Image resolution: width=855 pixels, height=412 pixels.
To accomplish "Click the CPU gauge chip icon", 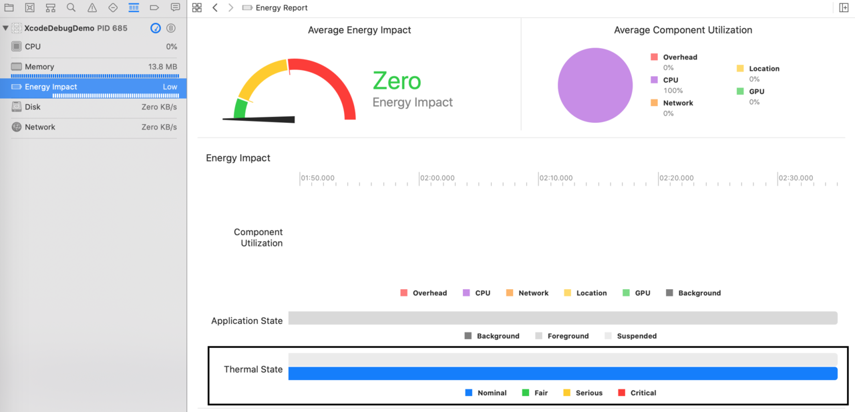I will (x=17, y=47).
